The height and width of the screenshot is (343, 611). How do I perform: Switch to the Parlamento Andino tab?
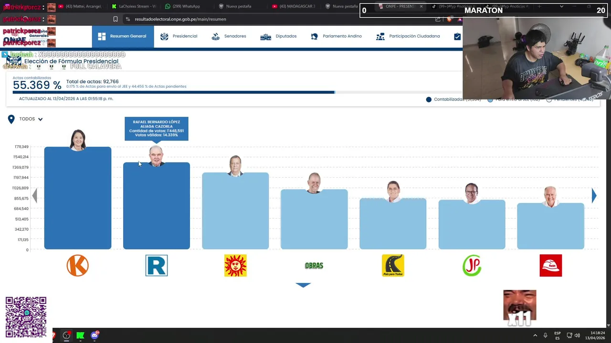(x=337, y=36)
